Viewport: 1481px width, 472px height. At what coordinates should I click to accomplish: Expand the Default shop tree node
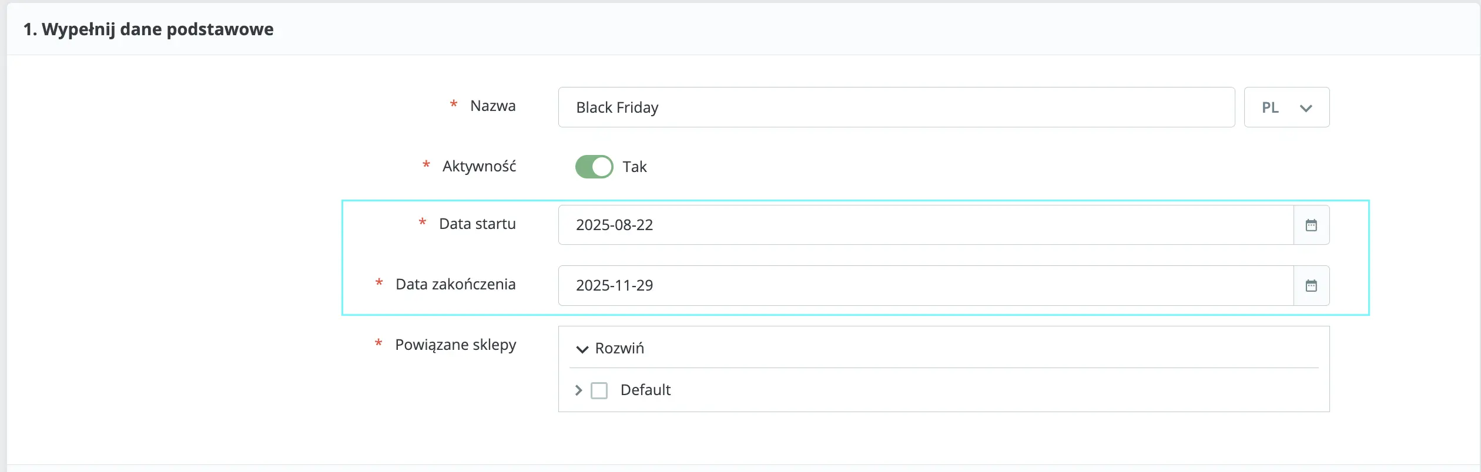(578, 390)
